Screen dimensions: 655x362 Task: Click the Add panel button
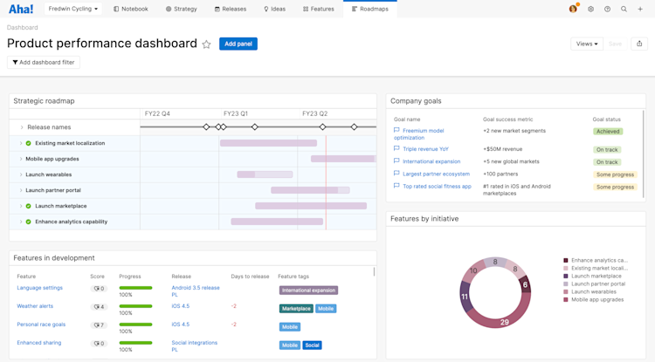tap(238, 44)
